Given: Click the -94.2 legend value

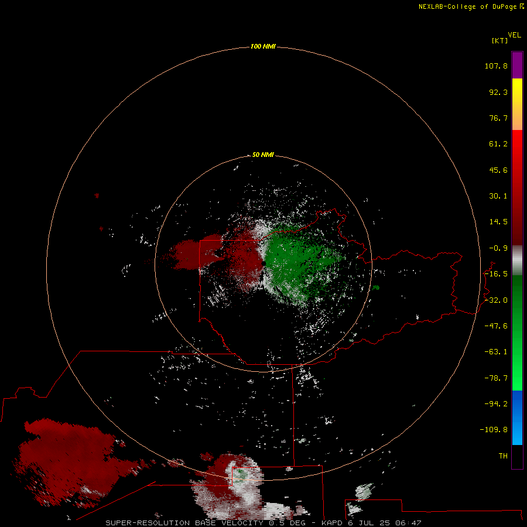Looking at the screenshot, I should [496, 404].
